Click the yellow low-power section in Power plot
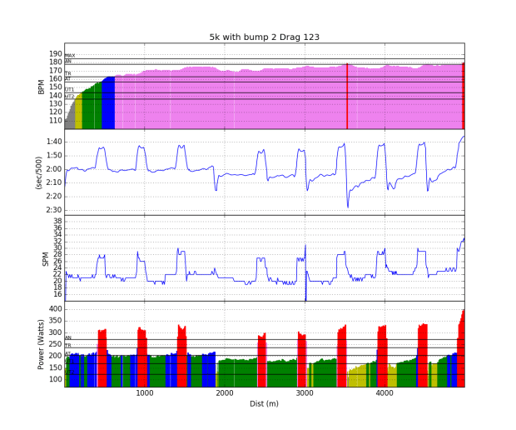Image resolution: width=516 pixels, height=430 pixels. click(358, 377)
